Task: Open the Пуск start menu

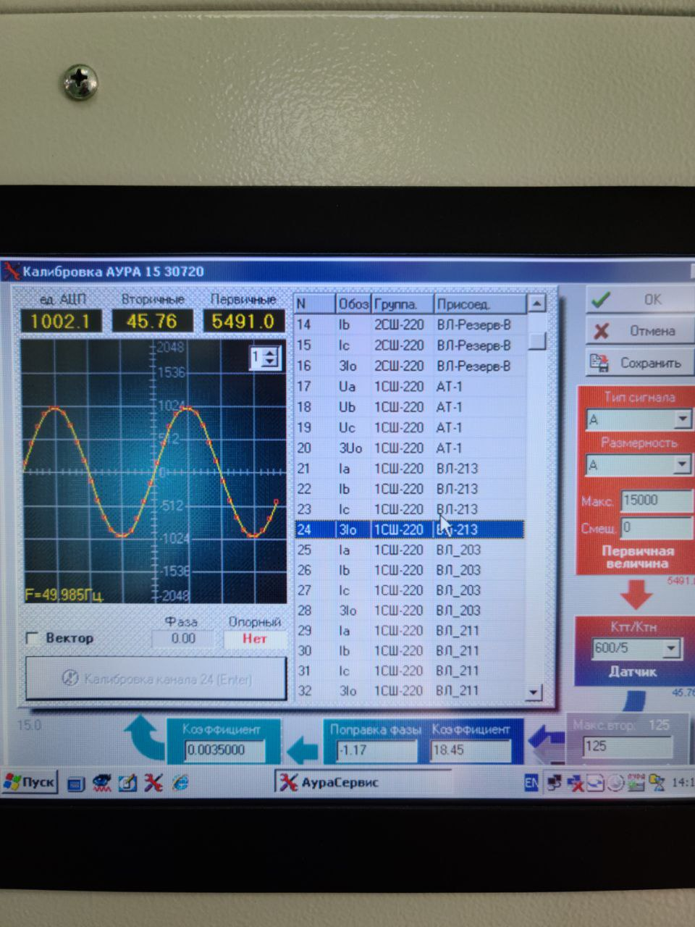Action: click(x=30, y=782)
